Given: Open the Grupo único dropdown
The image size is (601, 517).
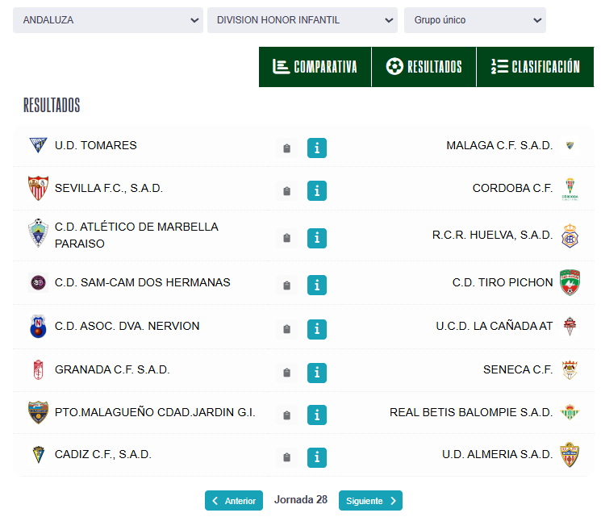Looking at the screenshot, I should point(475,20).
